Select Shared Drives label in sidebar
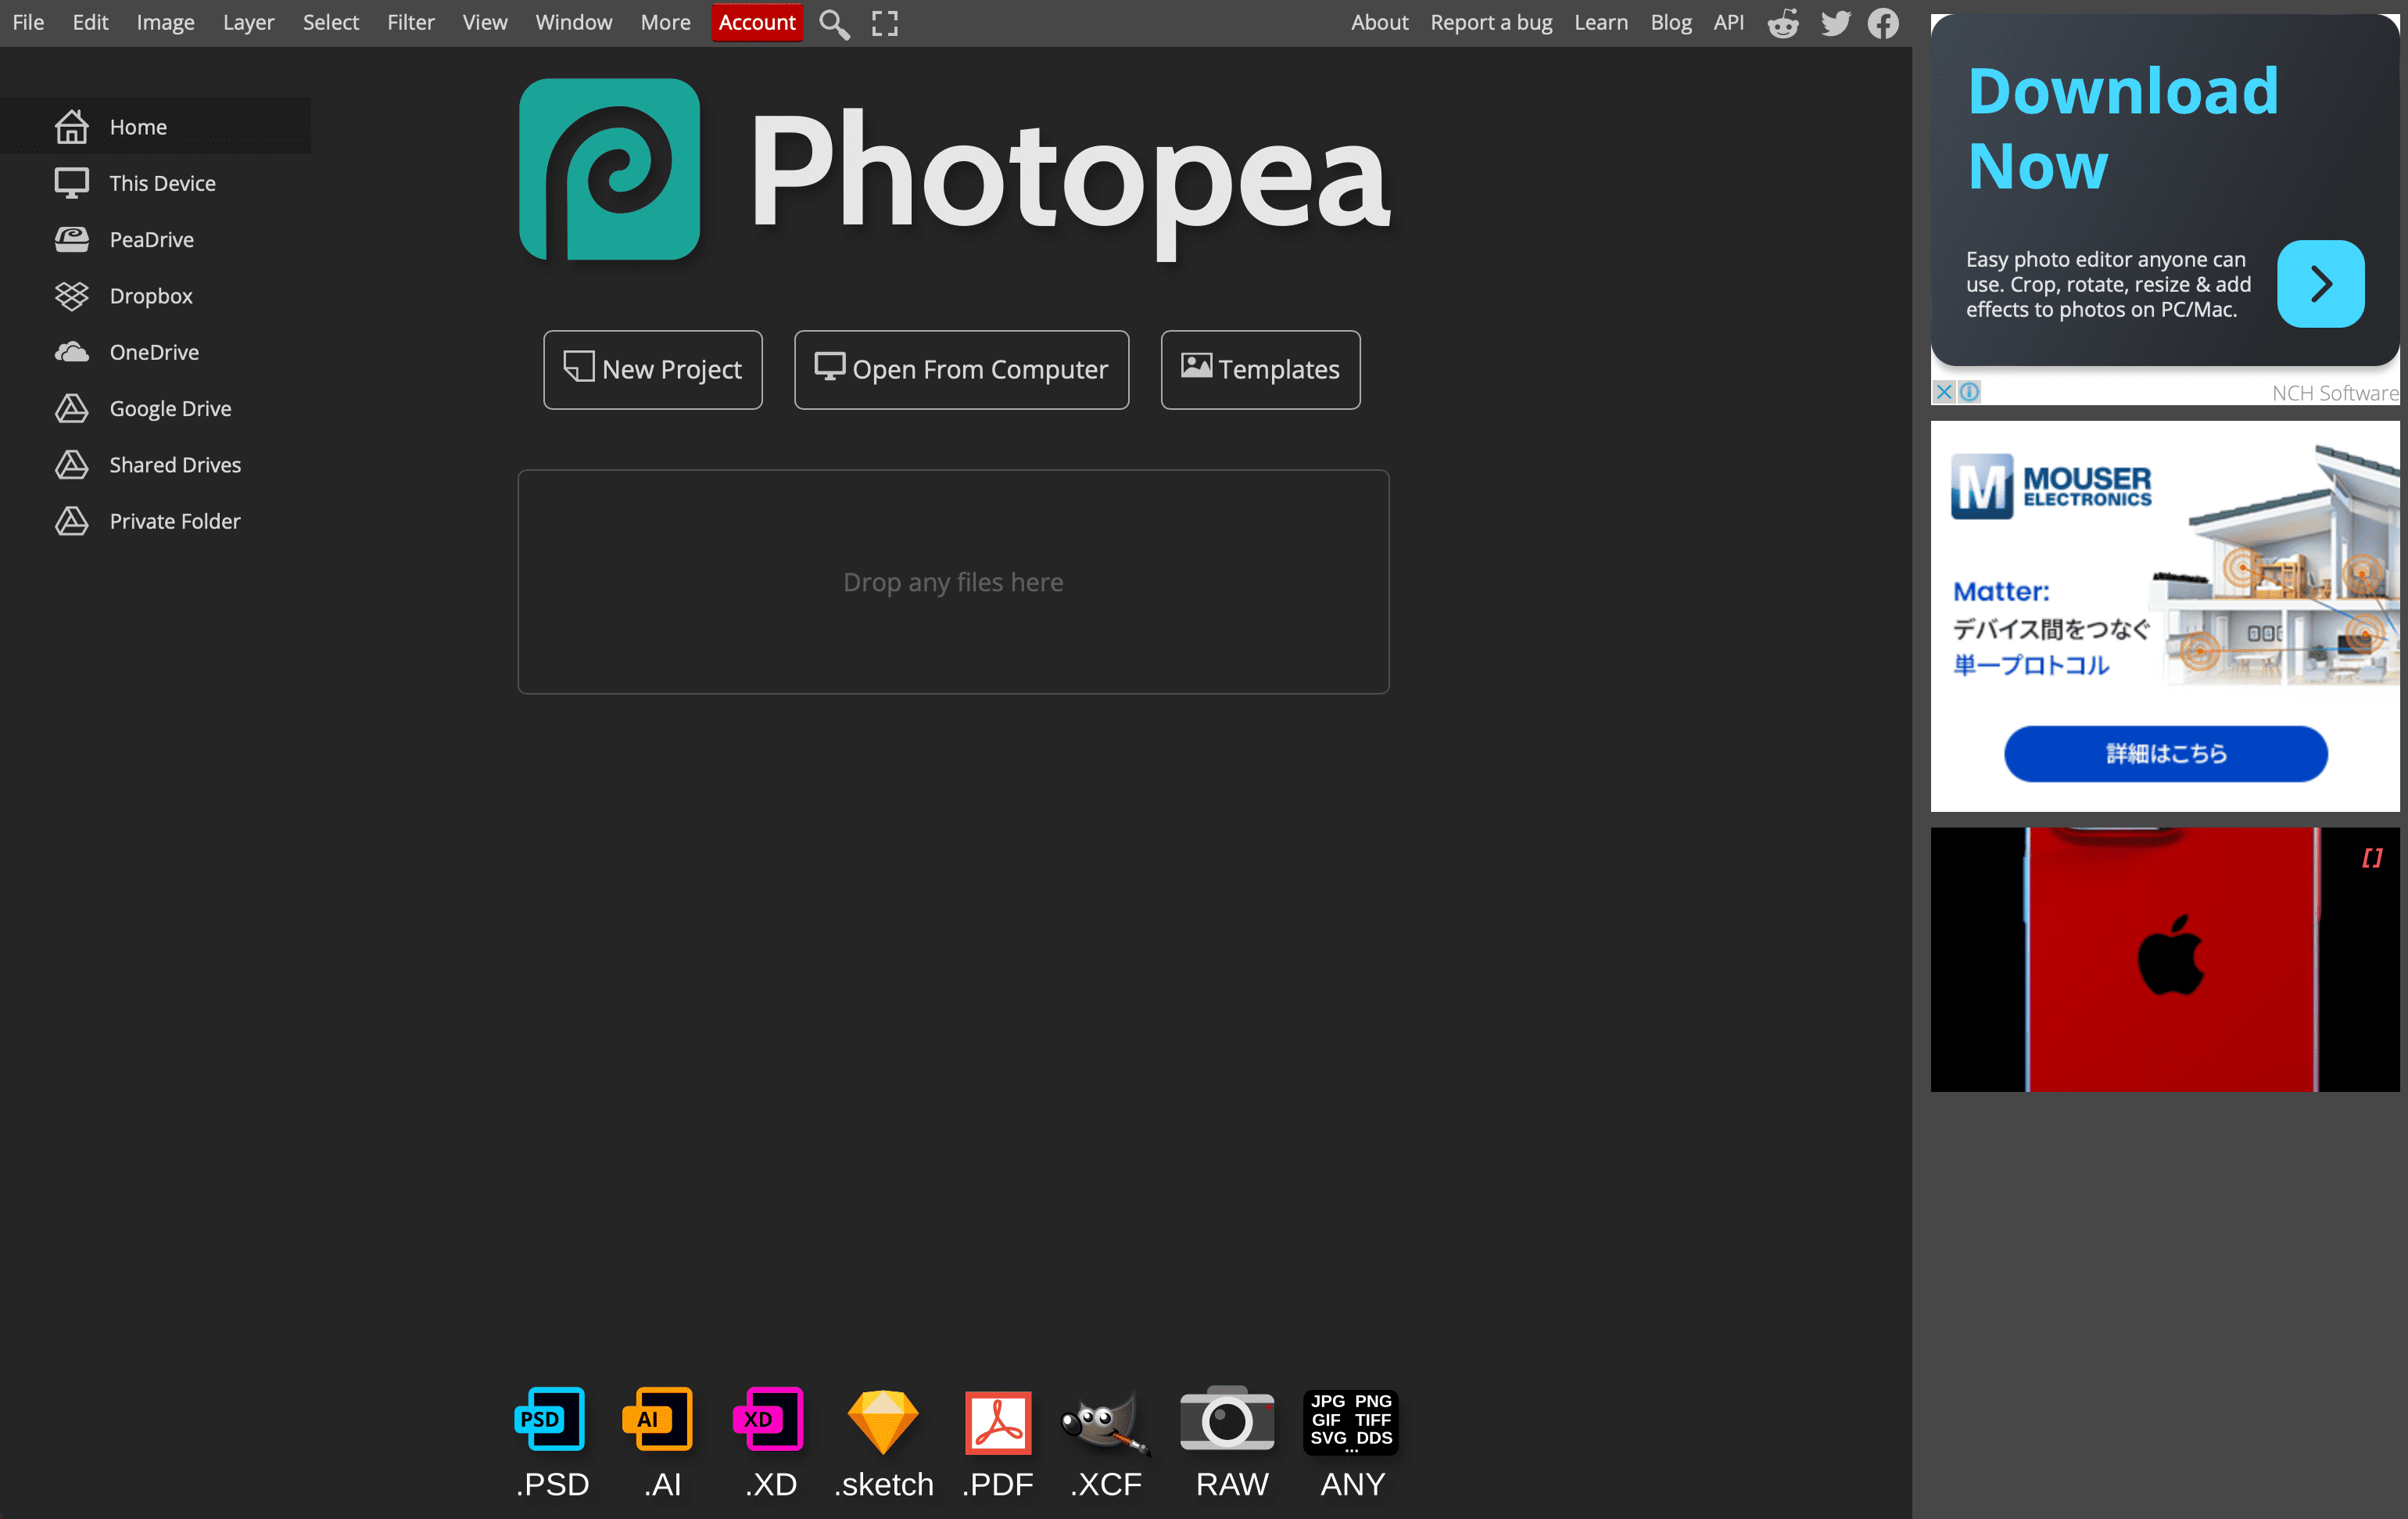 coord(175,465)
